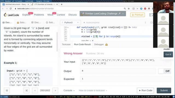Viewport: 175px width, 98px height.
Task: Open the Discuss problem tab
Action: (36, 23)
